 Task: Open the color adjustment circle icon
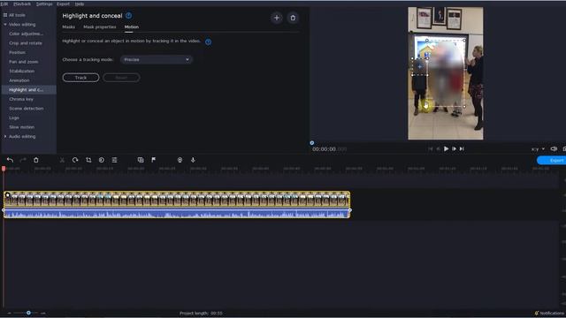click(102, 160)
